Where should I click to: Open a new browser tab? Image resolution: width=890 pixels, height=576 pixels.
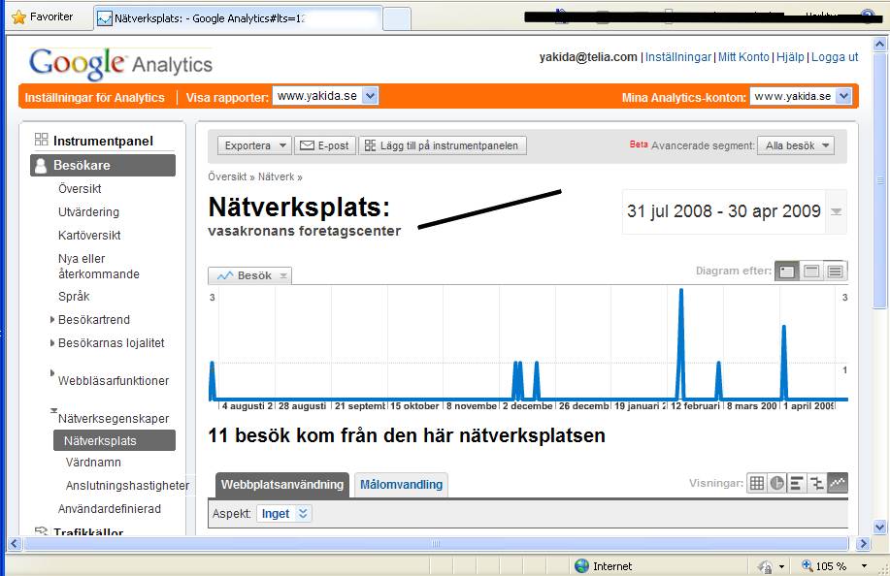click(397, 18)
